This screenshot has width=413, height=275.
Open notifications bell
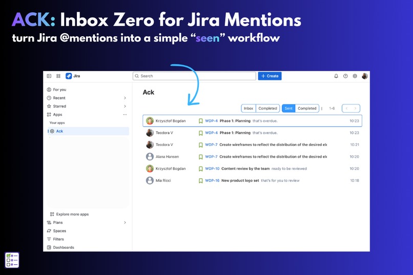[336, 76]
